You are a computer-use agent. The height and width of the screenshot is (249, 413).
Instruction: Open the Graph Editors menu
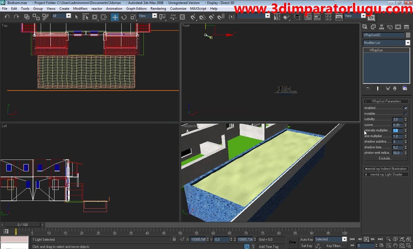(x=136, y=9)
